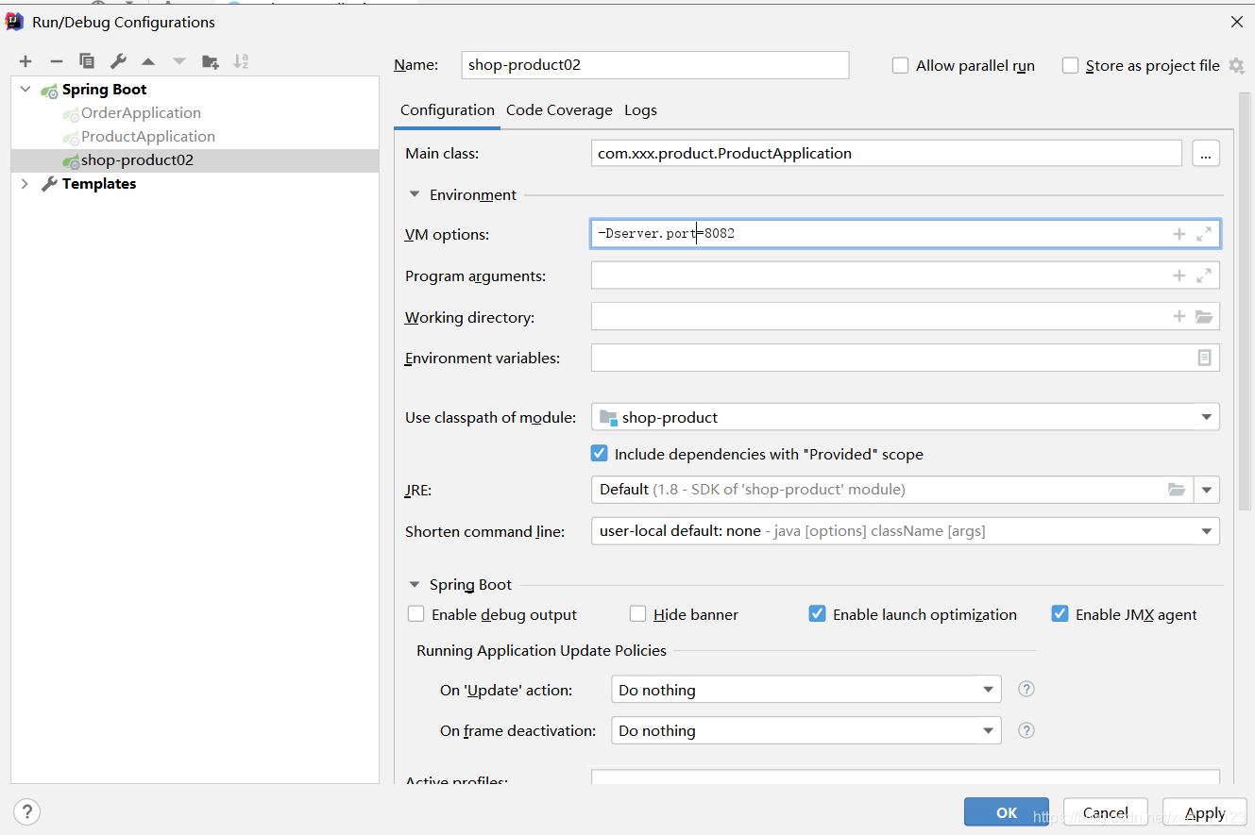Insert macro in Working directory field
Screen dimensions: 1255x835
coord(1179,317)
